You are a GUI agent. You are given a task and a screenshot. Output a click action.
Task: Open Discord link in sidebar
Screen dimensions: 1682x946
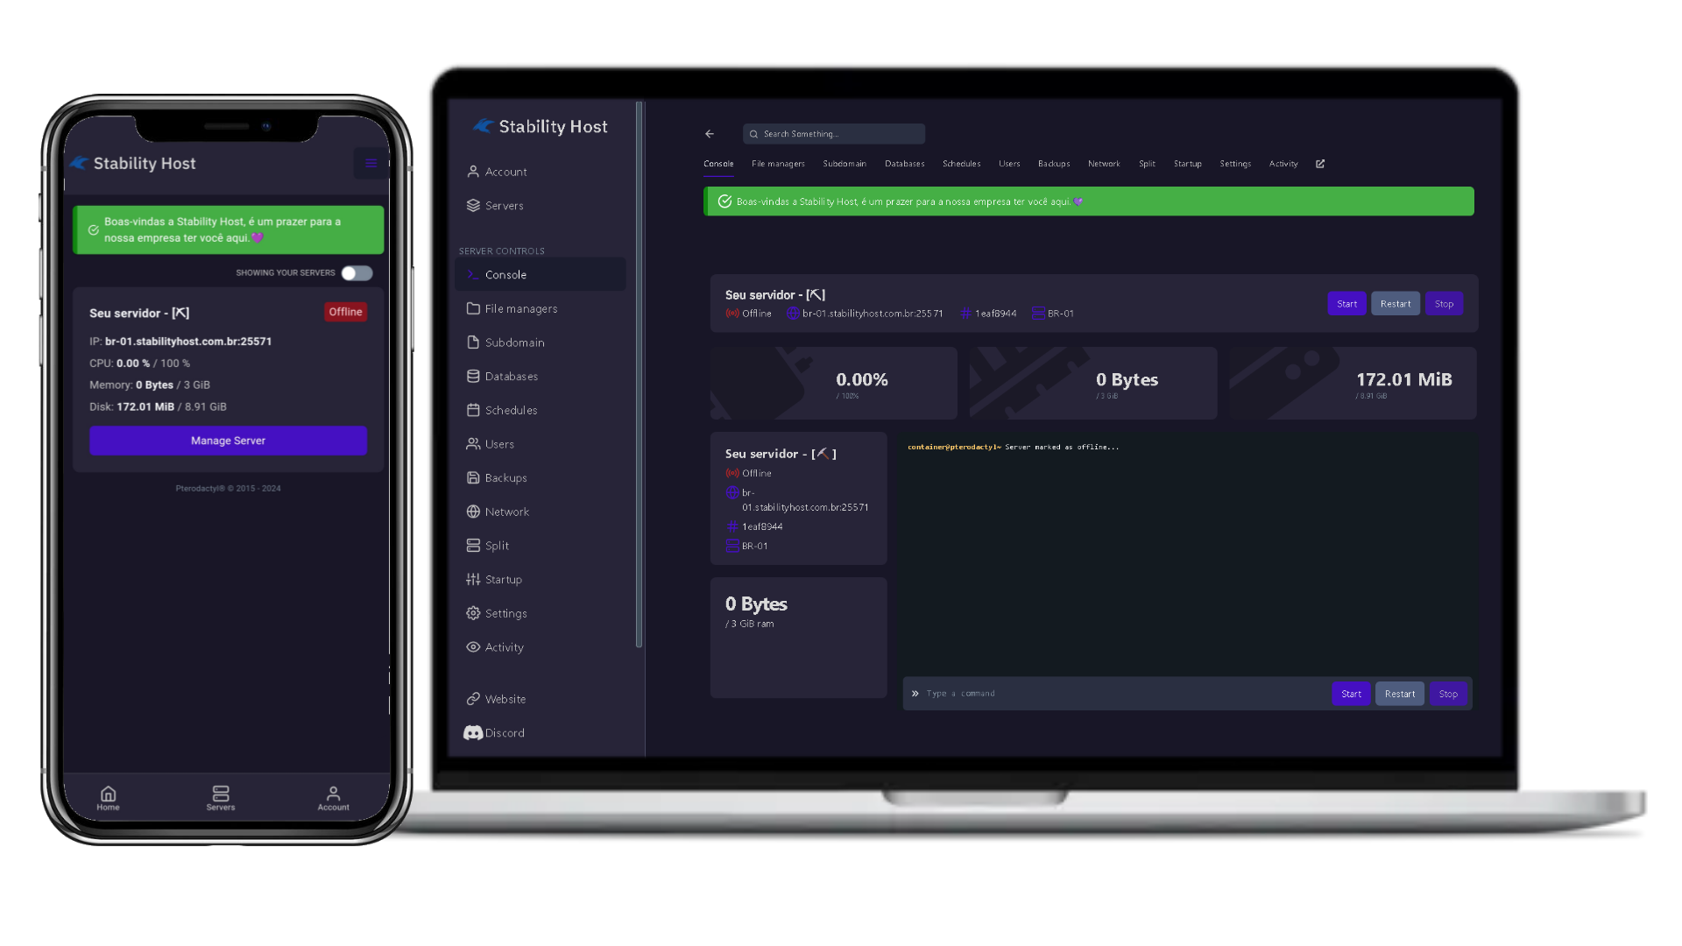[x=504, y=732]
